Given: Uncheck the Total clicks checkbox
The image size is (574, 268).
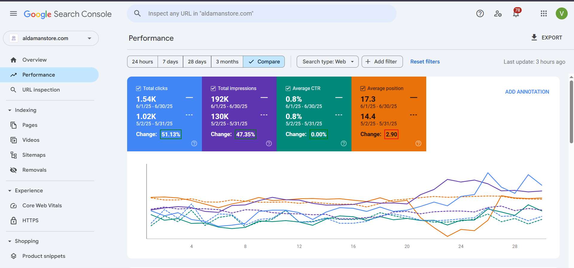Looking at the screenshot, I should point(138,89).
